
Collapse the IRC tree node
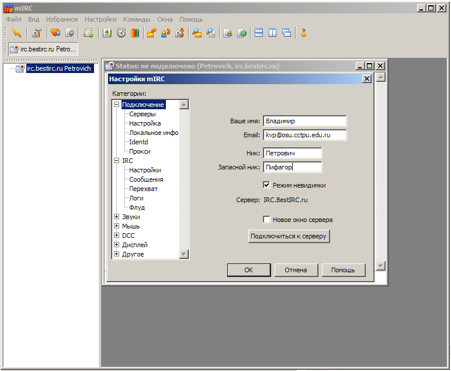click(x=116, y=161)
